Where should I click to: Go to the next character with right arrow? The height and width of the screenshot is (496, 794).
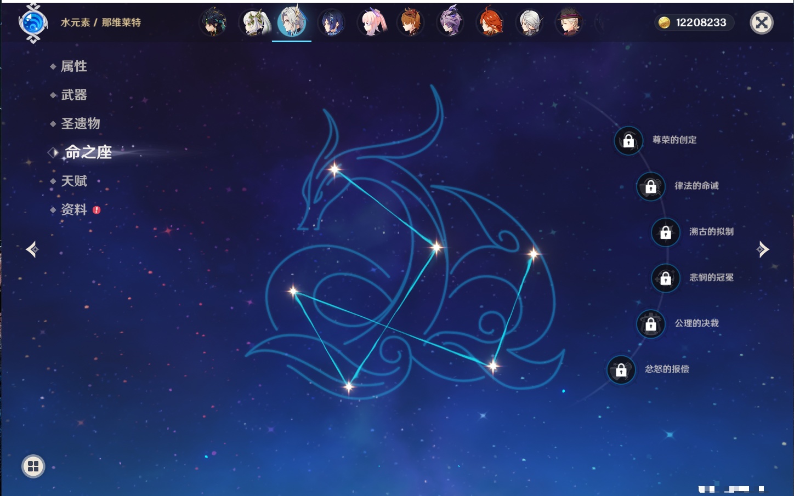coord(763,249)
